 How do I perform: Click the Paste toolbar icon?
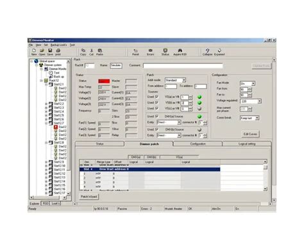click(99, 51)
